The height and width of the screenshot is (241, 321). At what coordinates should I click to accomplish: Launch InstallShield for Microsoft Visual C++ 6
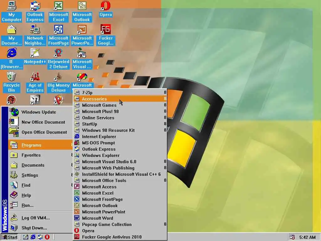coord(120,174)
